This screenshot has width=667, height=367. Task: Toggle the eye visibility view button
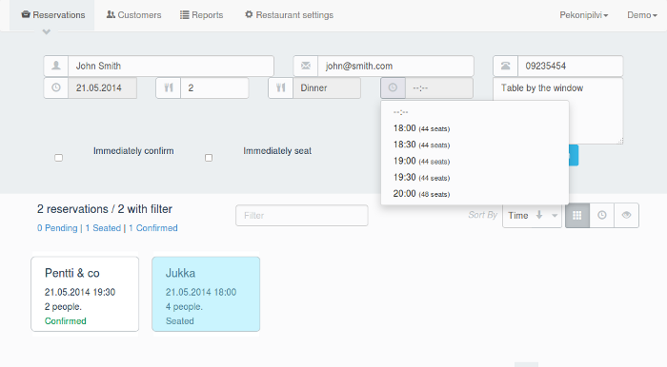pyautogui.click(x=626, y=216)
